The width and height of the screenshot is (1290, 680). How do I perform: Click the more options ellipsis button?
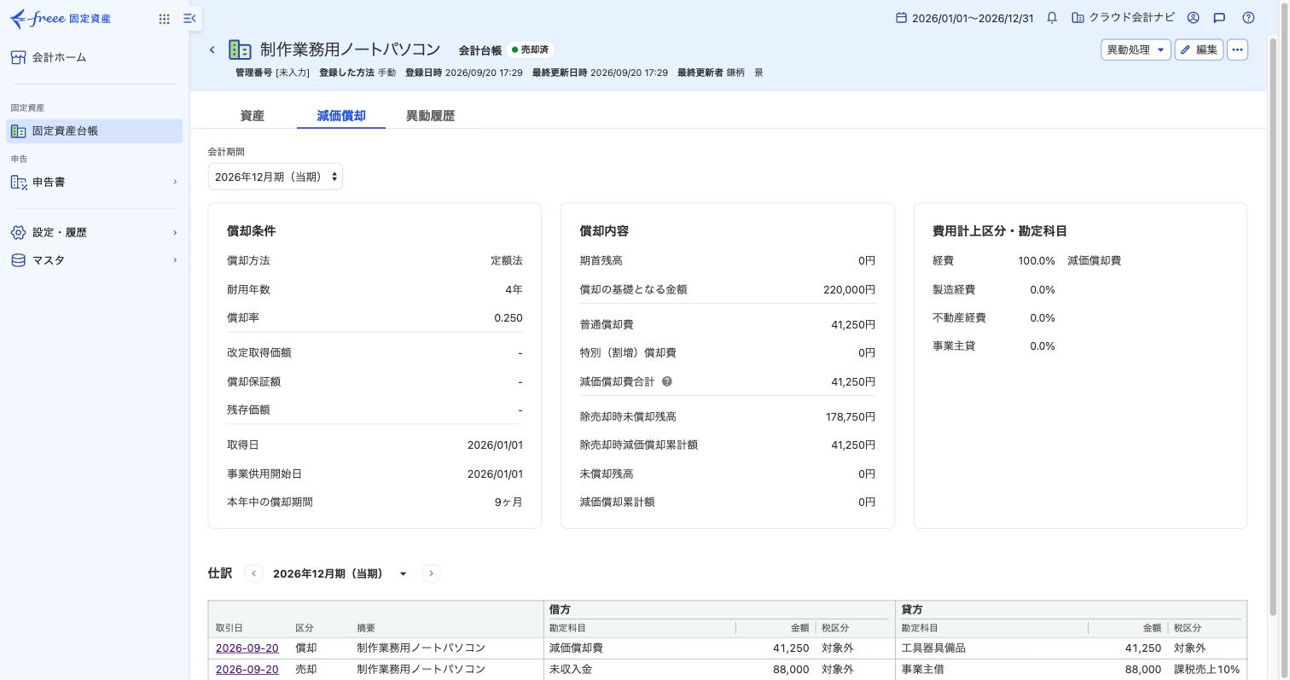point(1237,49)
